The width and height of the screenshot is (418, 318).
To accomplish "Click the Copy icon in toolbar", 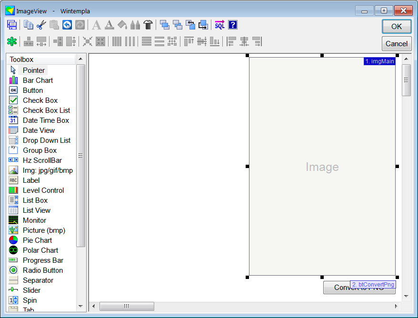I will pyautogui.click(x=28, y=25).
